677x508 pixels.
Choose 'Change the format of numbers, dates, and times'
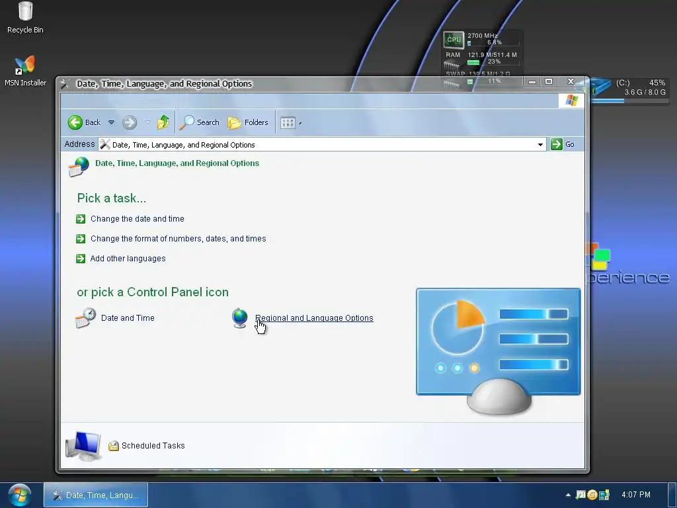(x=179, y=239)
